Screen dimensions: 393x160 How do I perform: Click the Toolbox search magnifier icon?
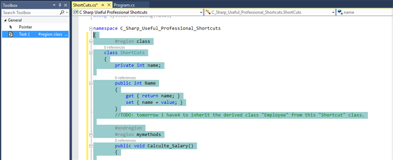point(62,13)
